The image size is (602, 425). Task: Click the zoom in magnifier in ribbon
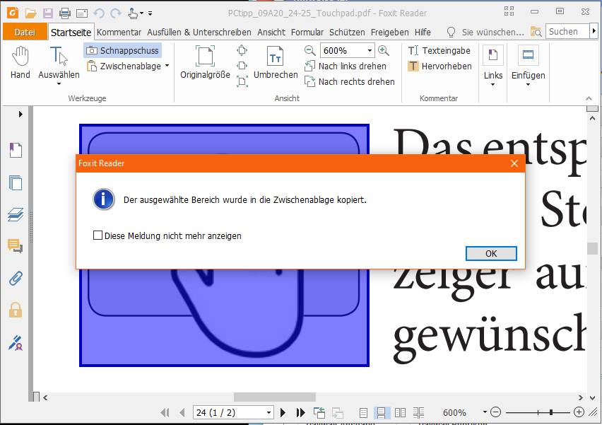point(384,50)
